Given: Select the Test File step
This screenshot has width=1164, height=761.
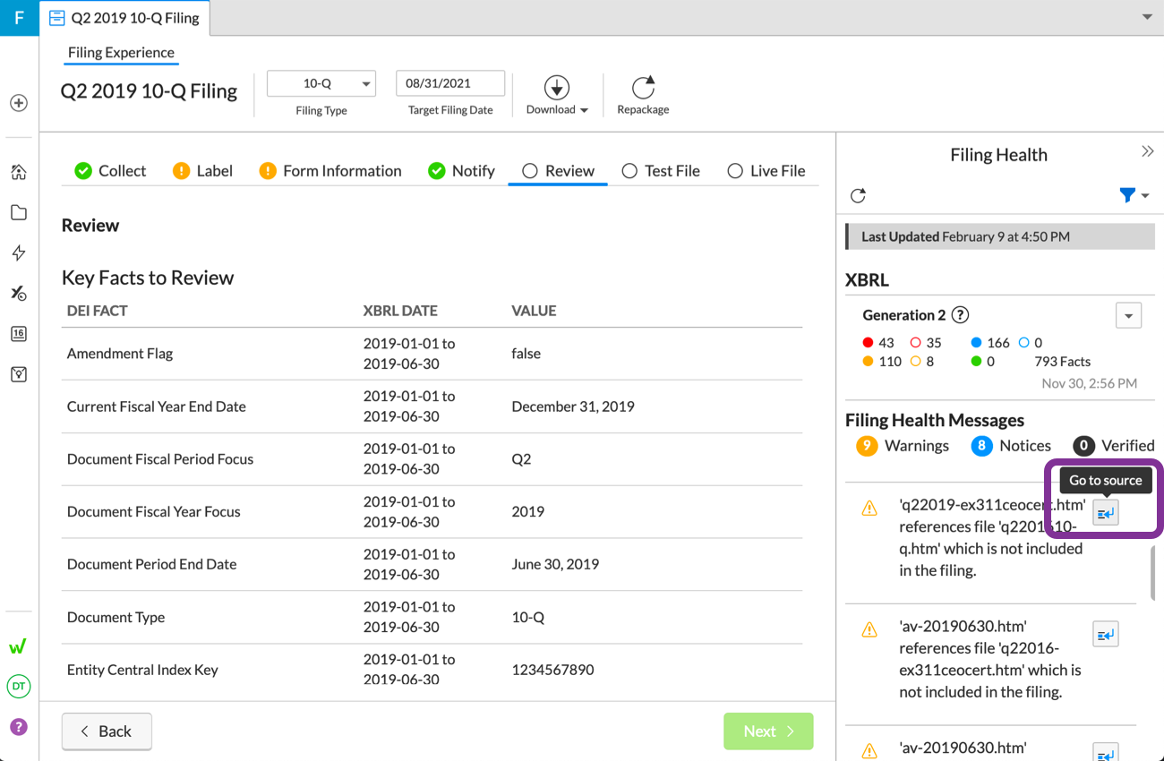Looking at the screenshot, I should point(661,171).
